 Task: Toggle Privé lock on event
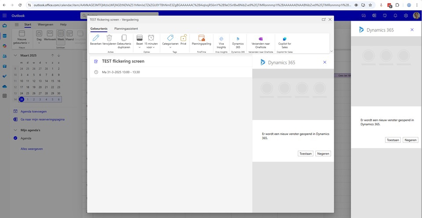click(x=183, y=40)
